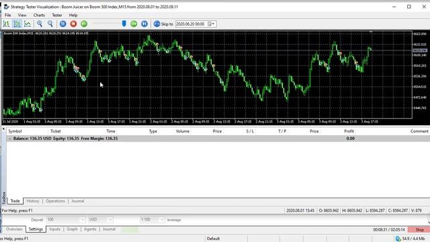Open the 1:100 leverage dropdown

(x=162, y=220)
